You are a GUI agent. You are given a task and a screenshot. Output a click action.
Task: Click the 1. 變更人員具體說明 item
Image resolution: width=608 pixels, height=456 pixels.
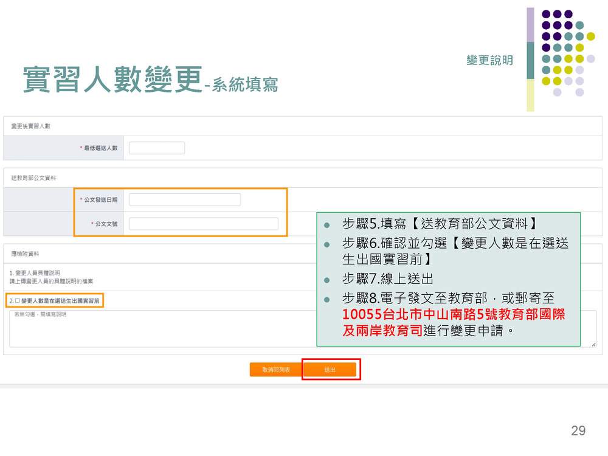coord(35,273)
